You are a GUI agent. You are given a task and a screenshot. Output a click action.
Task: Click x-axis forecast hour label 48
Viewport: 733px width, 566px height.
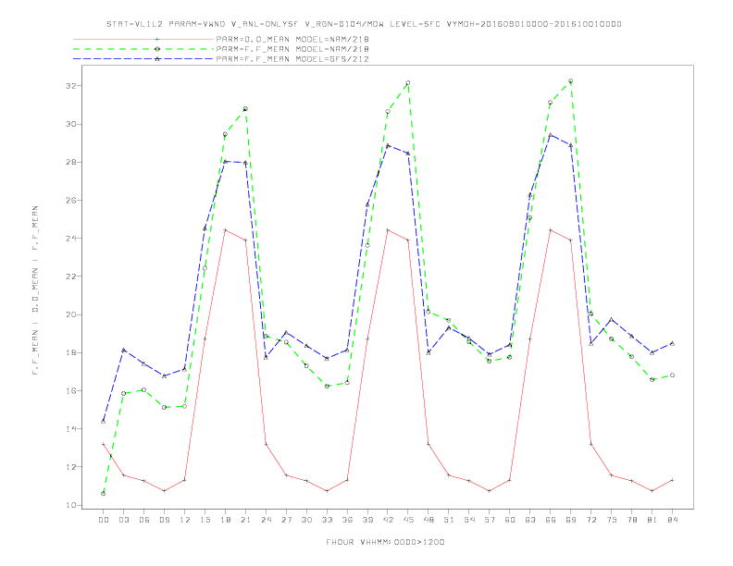[429, 520]
